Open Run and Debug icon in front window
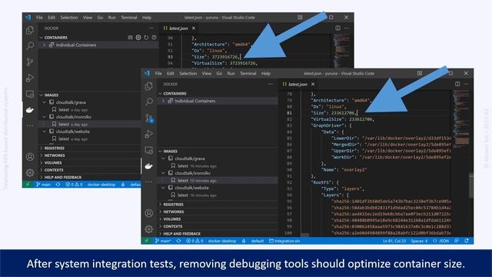 pyautogui.click(x=148, y=134)
